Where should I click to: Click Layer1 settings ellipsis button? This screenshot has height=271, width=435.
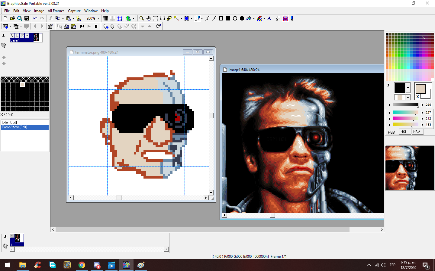27,36
